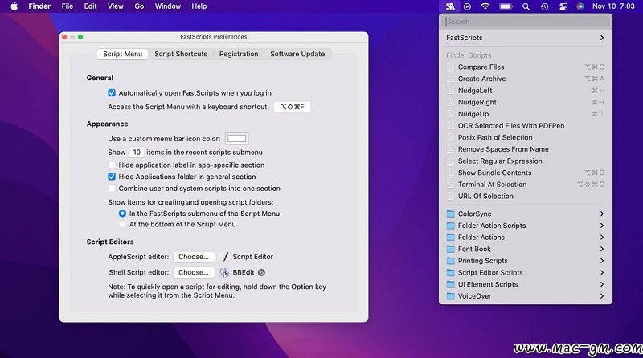Expand the FastScripts submenu chevron

(601, 38)
